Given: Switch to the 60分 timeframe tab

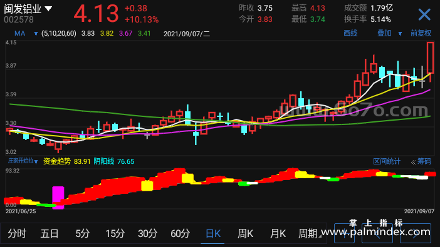Looking at the screenshot, I should 180,233.
